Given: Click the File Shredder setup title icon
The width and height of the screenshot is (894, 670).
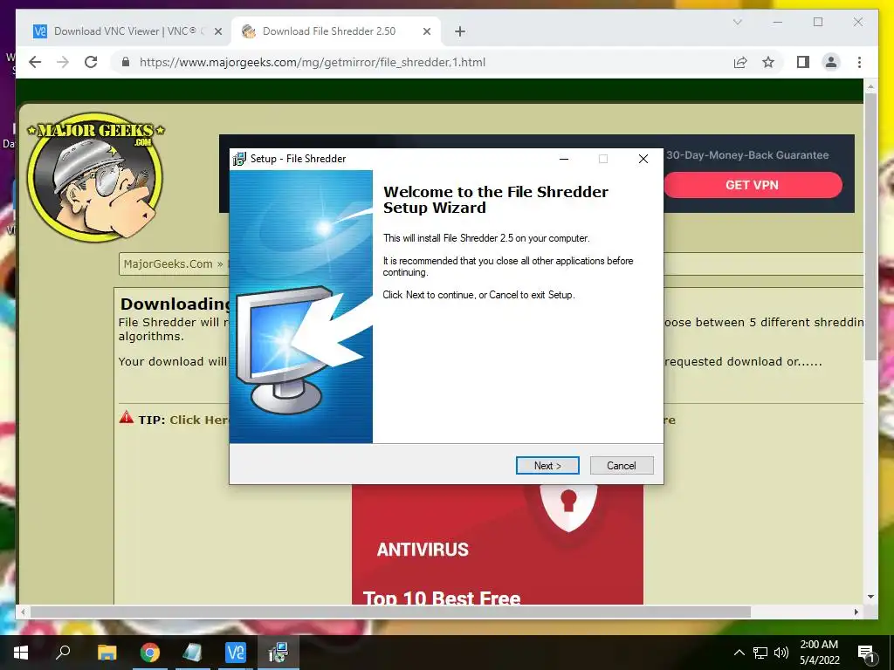Looking at the screenshot, I should (x=239, y=159).
